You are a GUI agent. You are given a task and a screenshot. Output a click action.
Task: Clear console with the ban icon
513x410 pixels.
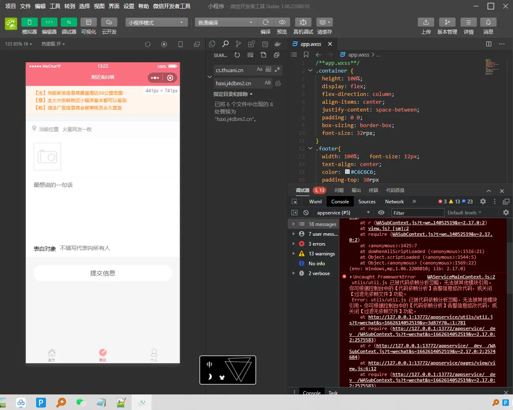tap(306, 212)
